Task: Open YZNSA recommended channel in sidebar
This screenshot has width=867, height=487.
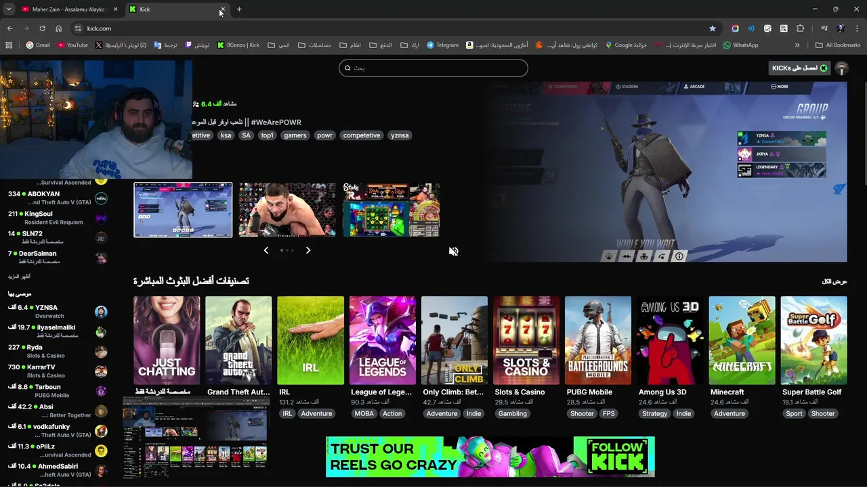Action: 54,311
